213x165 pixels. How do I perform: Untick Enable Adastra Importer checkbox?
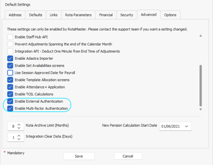[10, 59]
